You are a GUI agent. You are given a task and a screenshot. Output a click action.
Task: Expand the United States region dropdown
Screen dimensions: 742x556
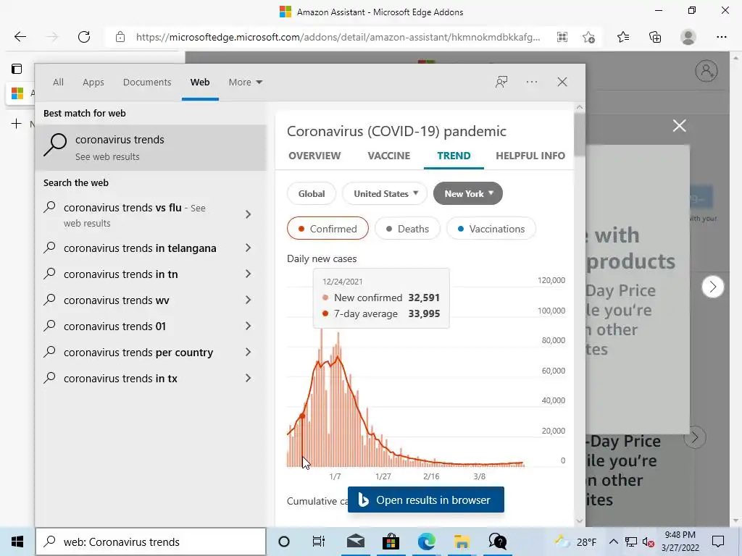pyautogui.click(x=385, y=193)
